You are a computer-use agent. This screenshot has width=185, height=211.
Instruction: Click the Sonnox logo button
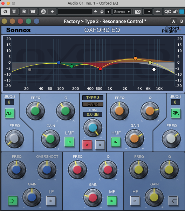(x=19, y=30)
